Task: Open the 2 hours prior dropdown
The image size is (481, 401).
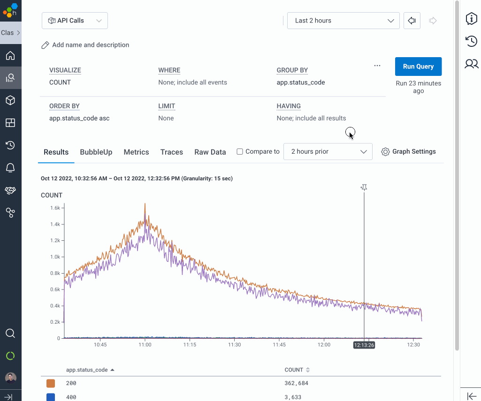Action: [x=328, y=152]
